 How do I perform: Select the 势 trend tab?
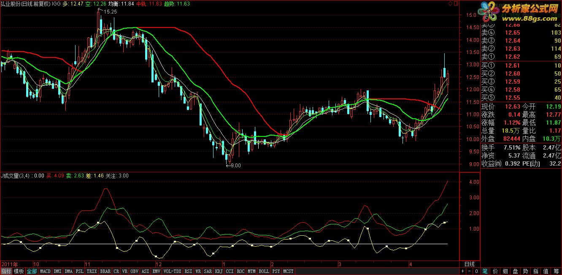click(526, 271)
